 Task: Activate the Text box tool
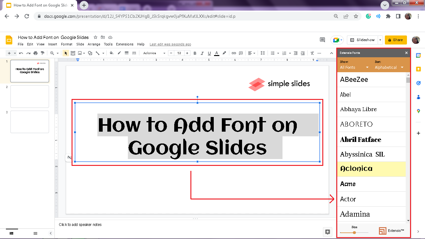point(73,53)
